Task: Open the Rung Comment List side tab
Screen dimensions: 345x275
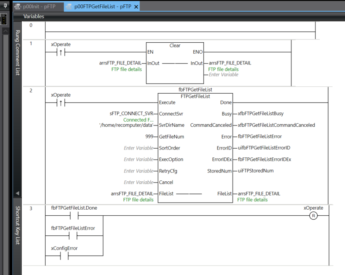Action: coord(17,53)
